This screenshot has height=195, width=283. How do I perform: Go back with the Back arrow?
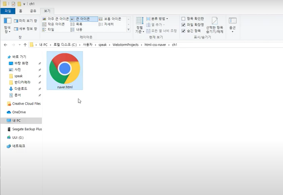6,45
